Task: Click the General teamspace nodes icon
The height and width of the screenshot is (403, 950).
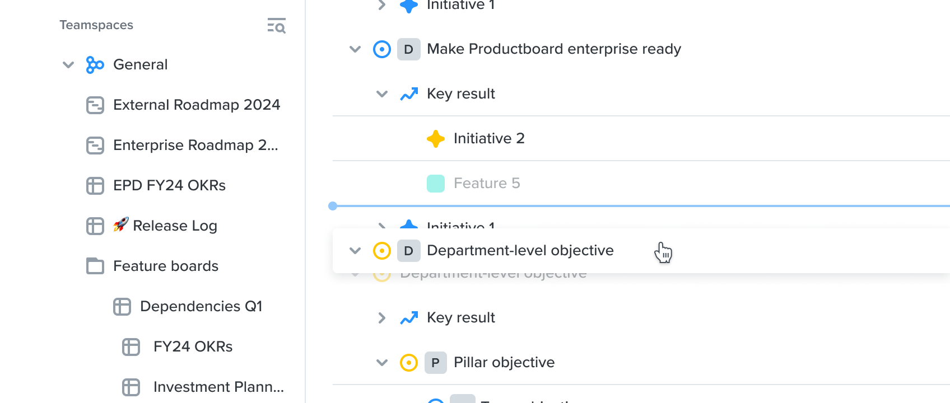Action: point(95,65)
